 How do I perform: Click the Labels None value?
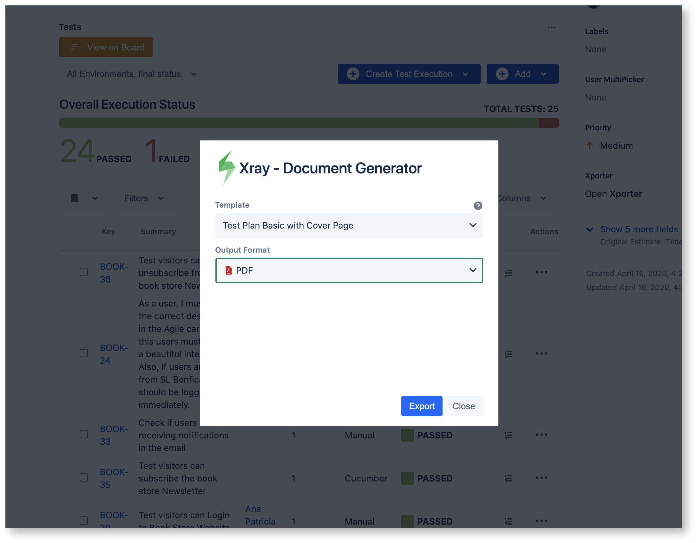pos(595,49)
